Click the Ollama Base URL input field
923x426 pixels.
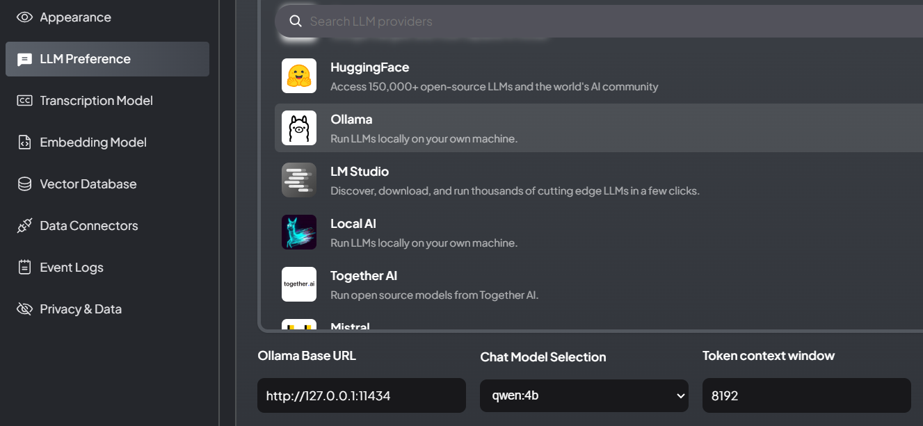(x=361, y=395)
